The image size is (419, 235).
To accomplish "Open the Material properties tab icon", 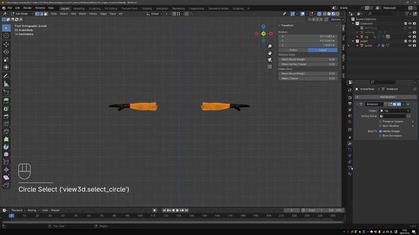I will click(x=350, y=174).
